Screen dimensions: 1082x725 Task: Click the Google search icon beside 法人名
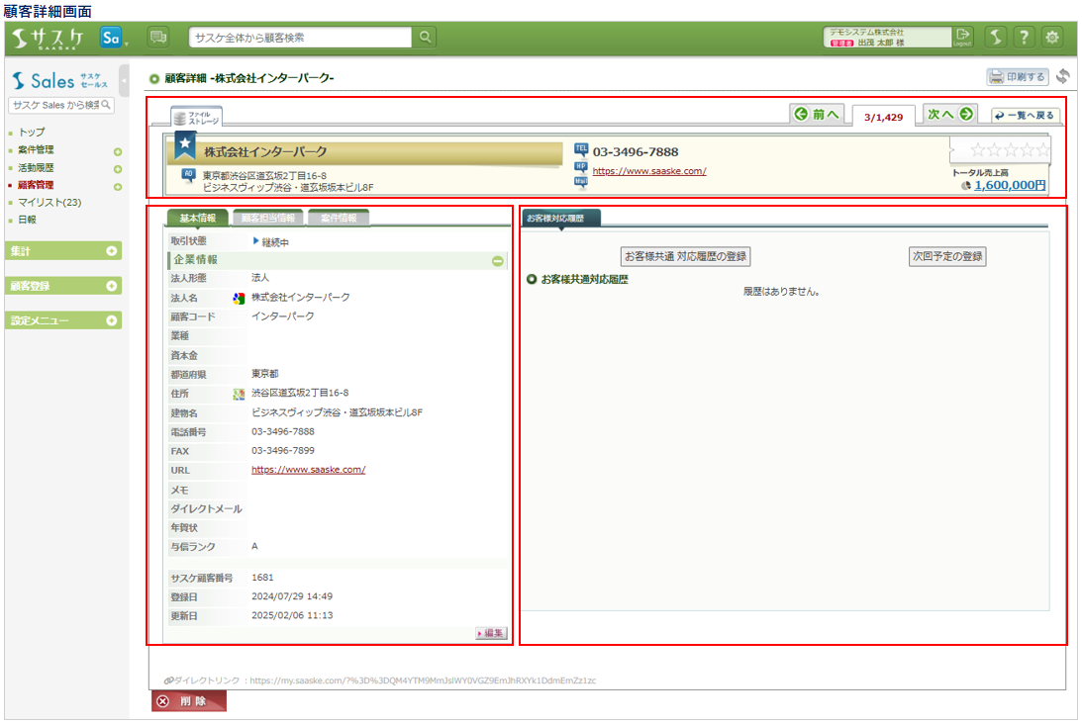239,299
